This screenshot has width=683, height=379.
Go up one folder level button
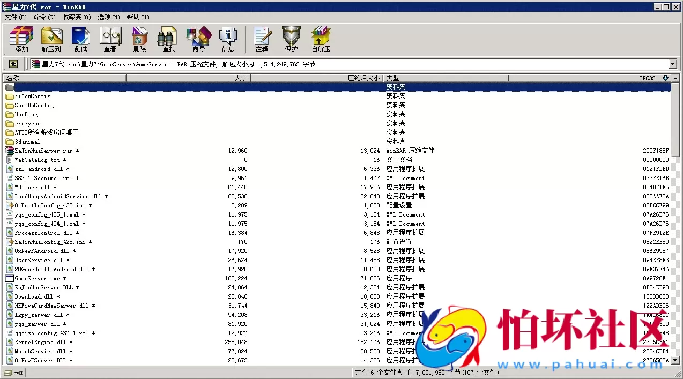tap(13, 64)
